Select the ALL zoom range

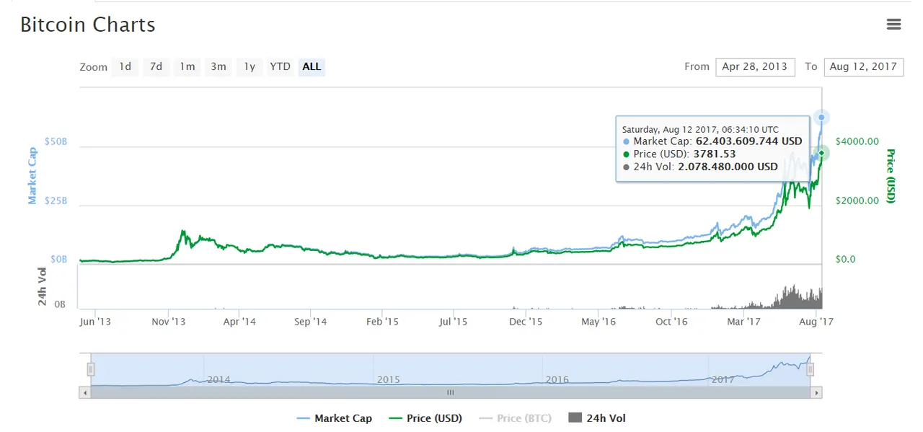pyautogui.click(x=312, y=66)
